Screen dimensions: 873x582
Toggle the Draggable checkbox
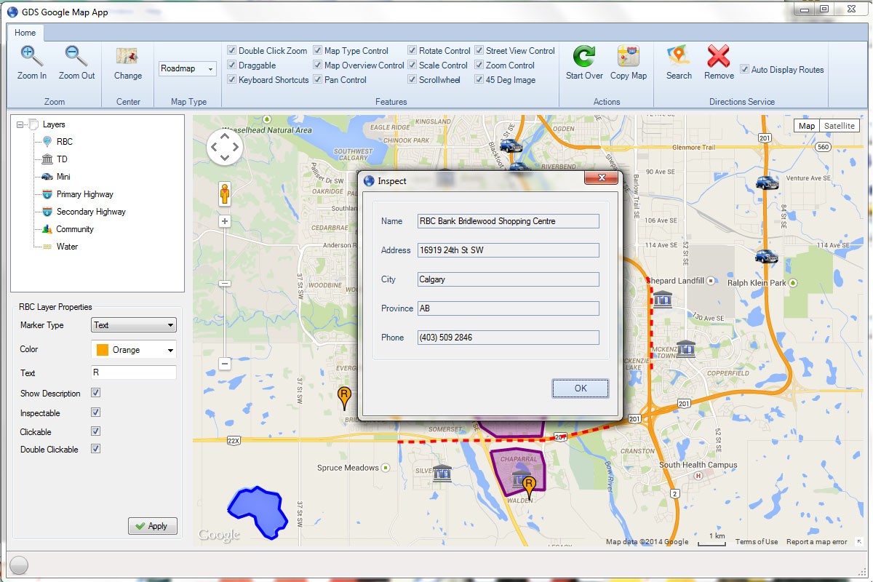tap(231, 65)
